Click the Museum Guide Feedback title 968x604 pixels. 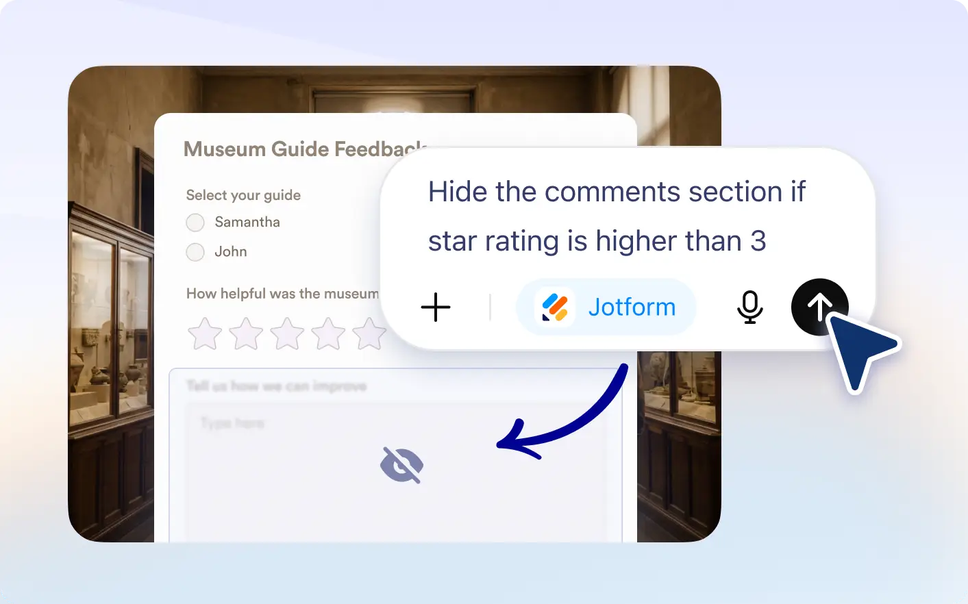[x=305, y=149]
